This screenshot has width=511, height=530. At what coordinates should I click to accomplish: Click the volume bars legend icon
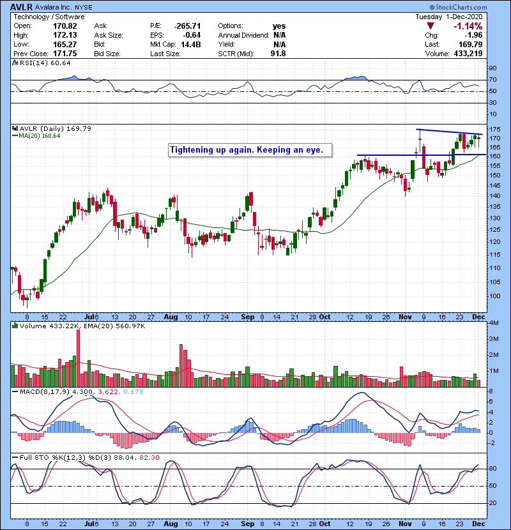(x=15, y=326)
